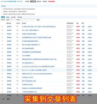Screen dimensions: 97x104
Task: Open the rule name link in row 560
Action: [9, 59]
